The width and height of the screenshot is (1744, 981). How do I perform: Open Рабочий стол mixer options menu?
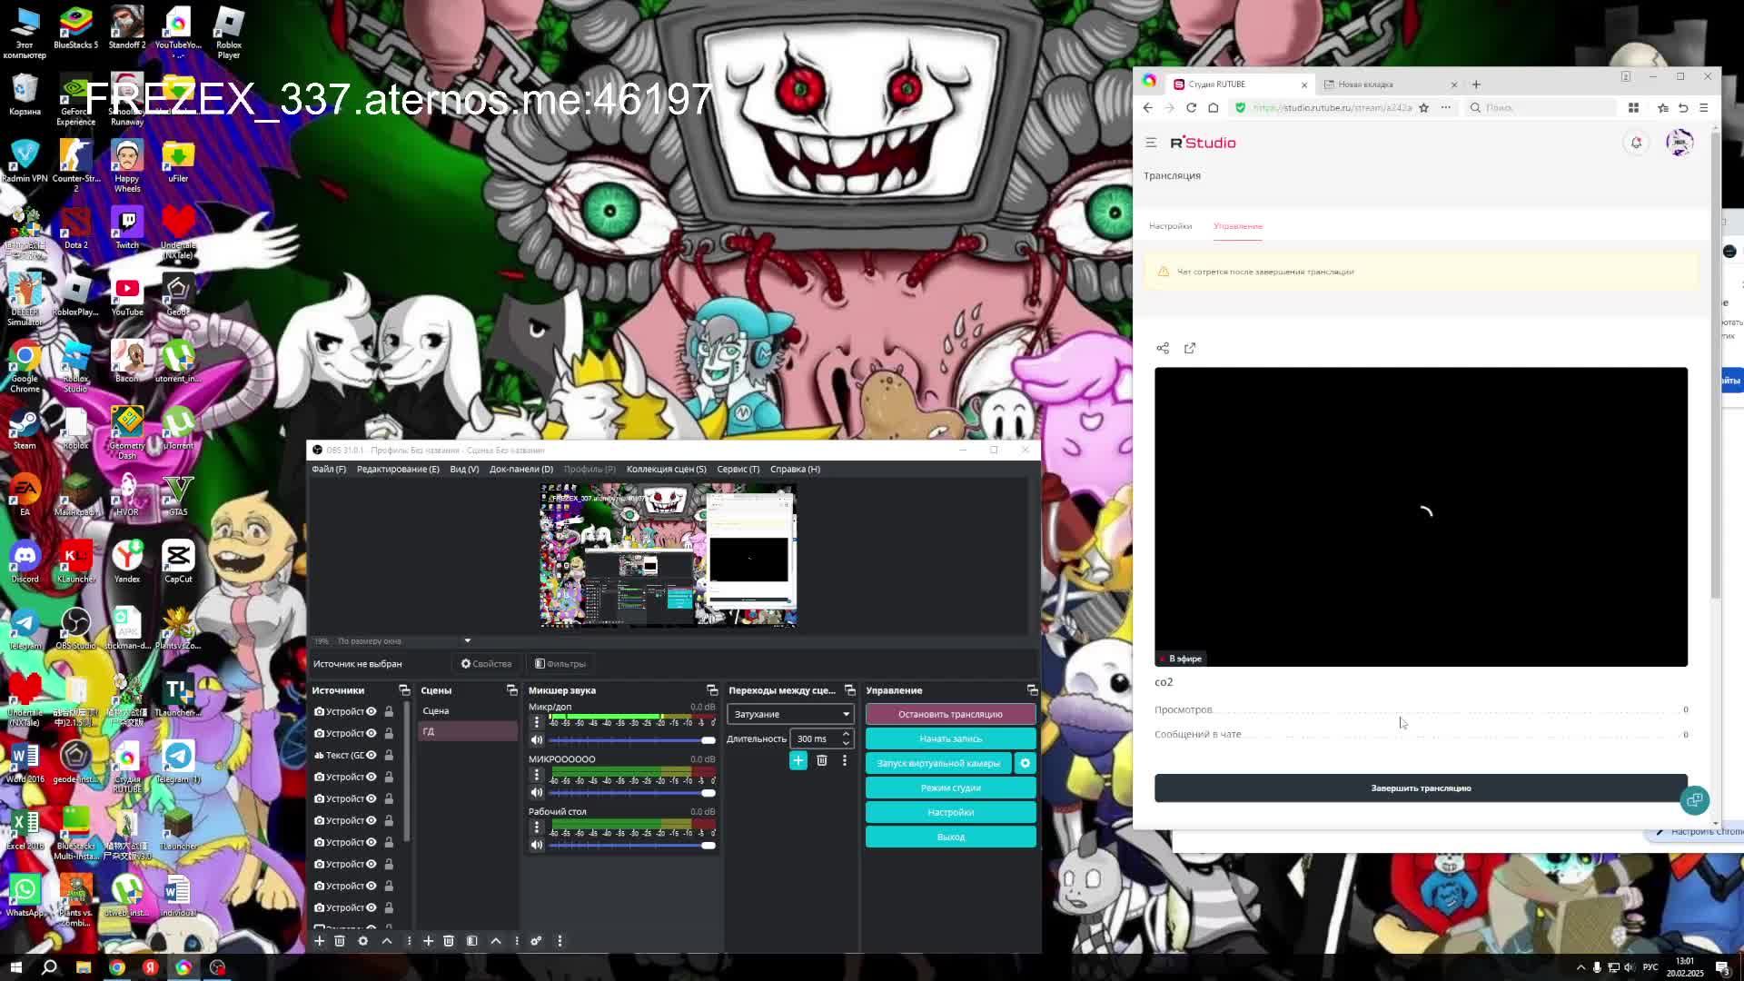coord(537,827)
